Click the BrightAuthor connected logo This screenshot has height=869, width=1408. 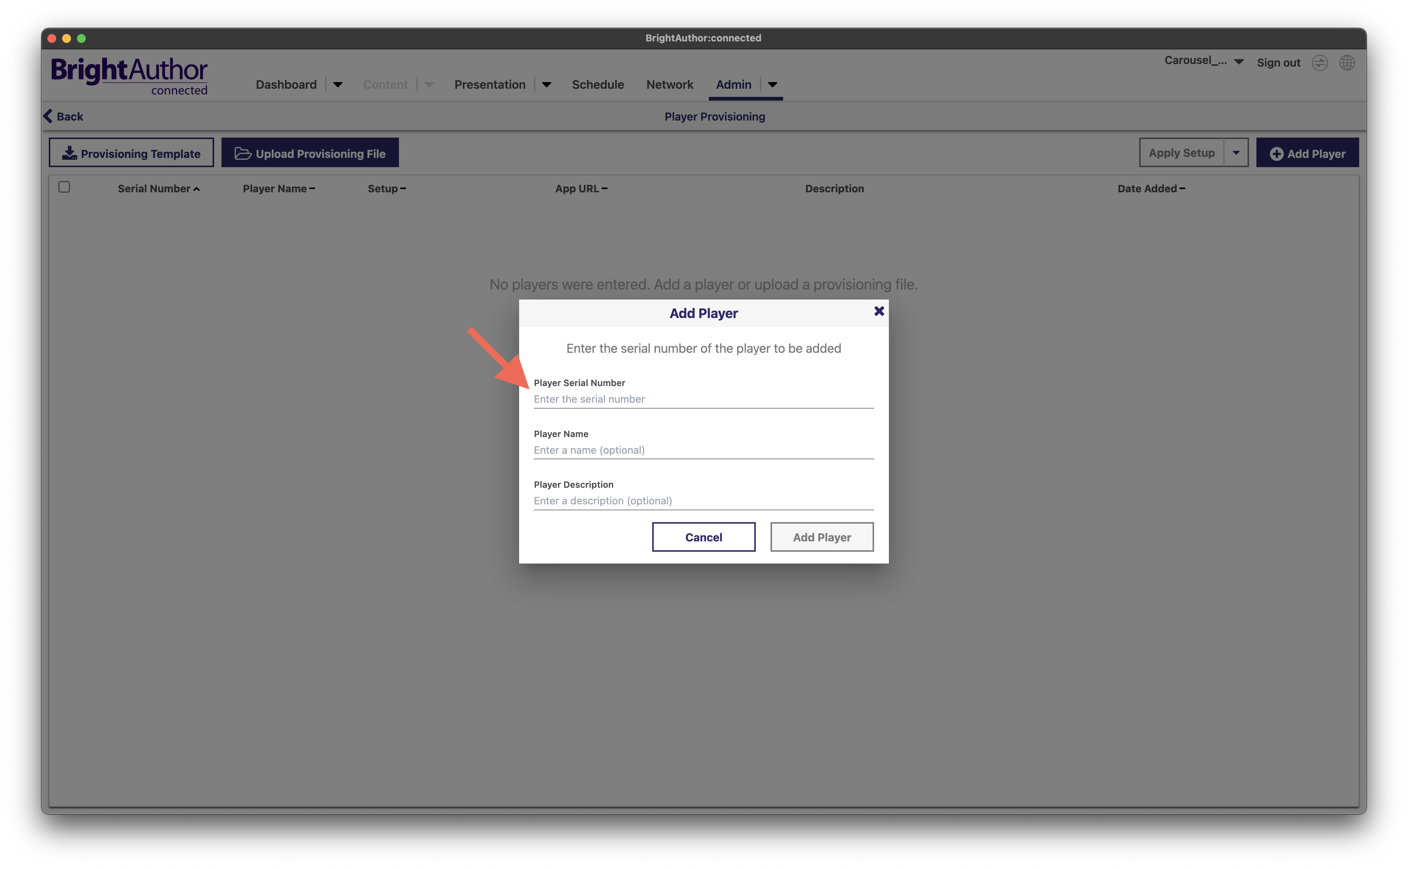129,76
